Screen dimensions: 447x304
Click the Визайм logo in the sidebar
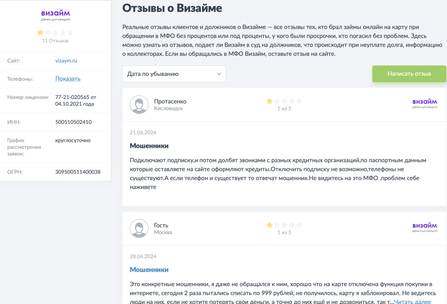coord(55,15)
